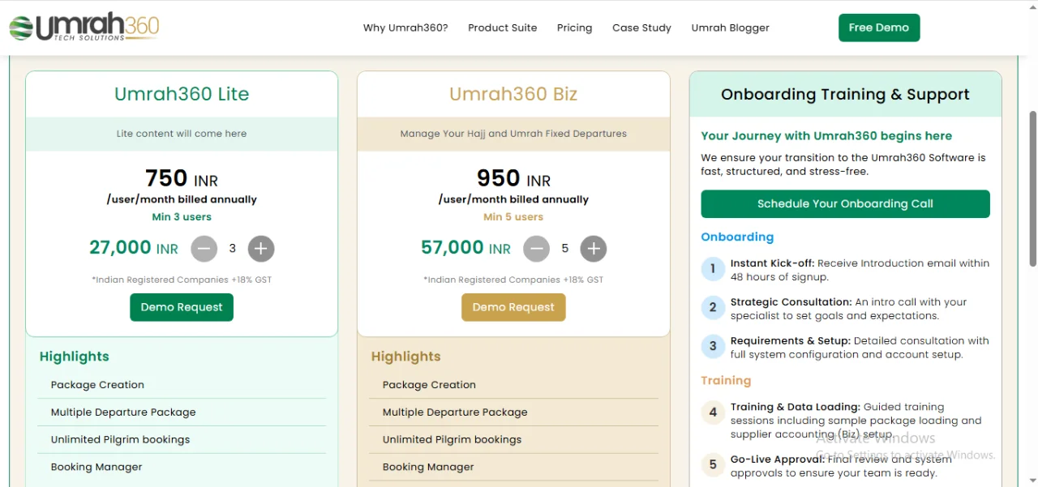Screen dimensions: 1038x487
Task: Open Why Umrah360? menu item
Action: coord(405,28)
